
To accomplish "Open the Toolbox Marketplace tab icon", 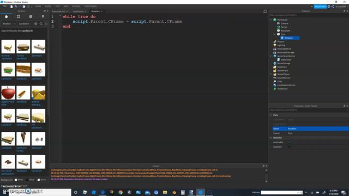I will [6, 16].
